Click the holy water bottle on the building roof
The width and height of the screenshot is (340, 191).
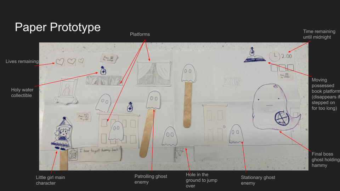(x=130, y=107)
